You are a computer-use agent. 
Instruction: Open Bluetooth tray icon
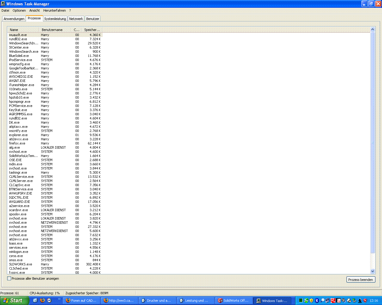point(317,301)
